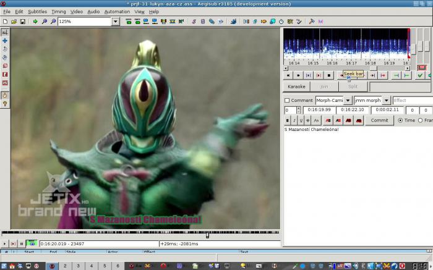
Task: Click the timer clock toolbar icon
Action: (x=281, y=21)
